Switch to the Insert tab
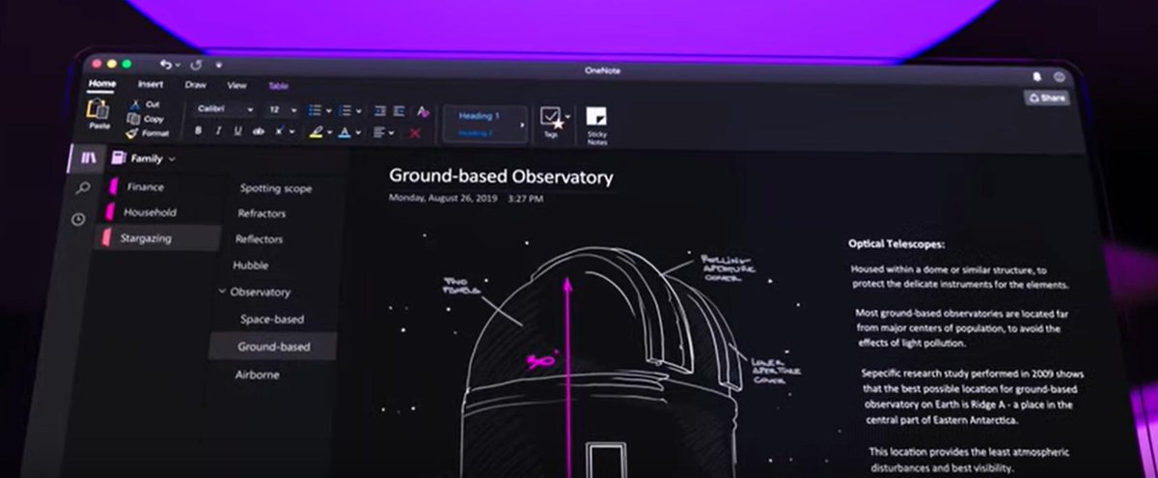1158x478 pixels. coord(151,85)
